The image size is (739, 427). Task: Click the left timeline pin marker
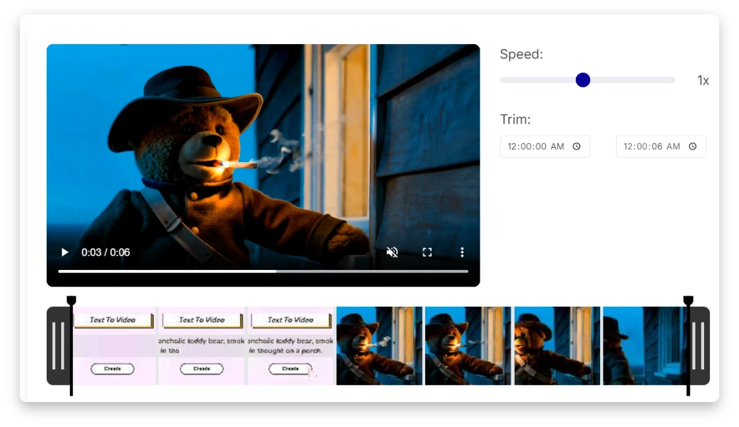click(71, 346)
